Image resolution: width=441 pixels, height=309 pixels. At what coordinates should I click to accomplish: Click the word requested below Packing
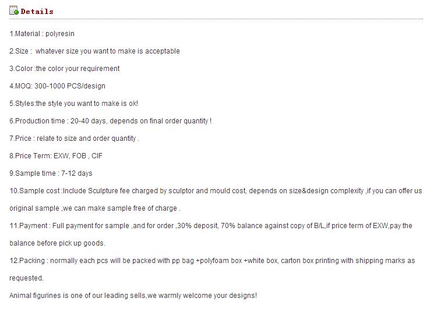26,278
